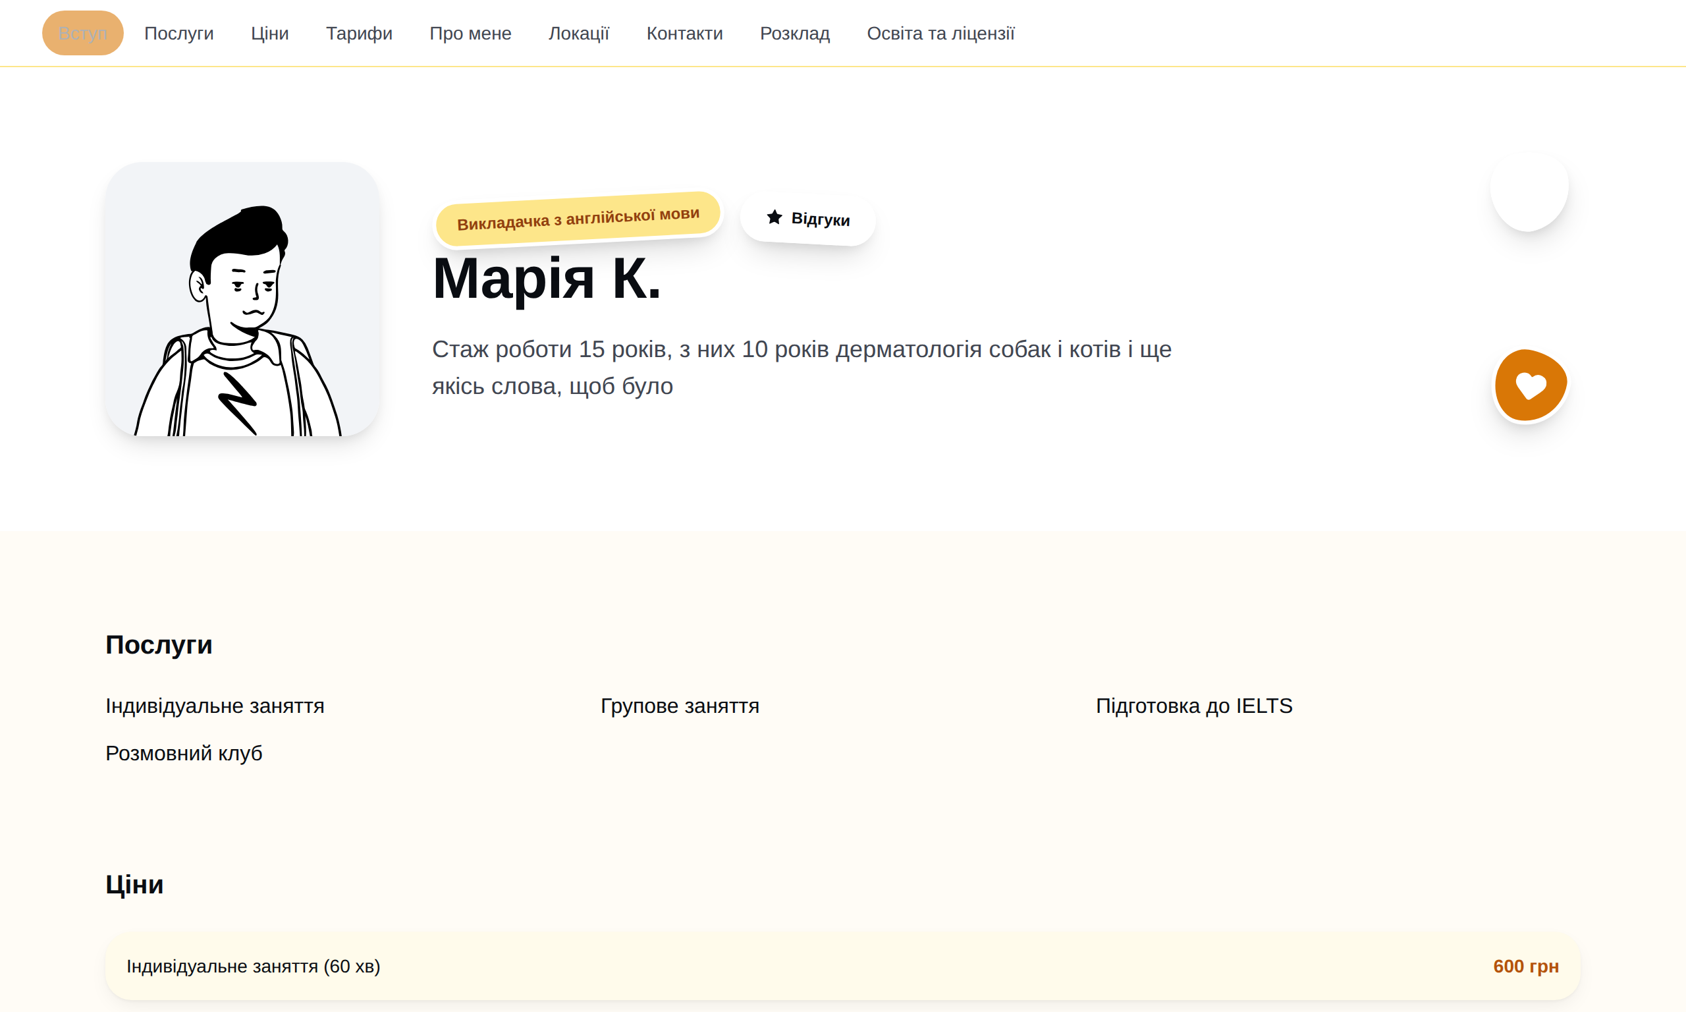Click the star icon beside Відгуки
Screen dimensions: 1686x1012
(x=774, y=217)
